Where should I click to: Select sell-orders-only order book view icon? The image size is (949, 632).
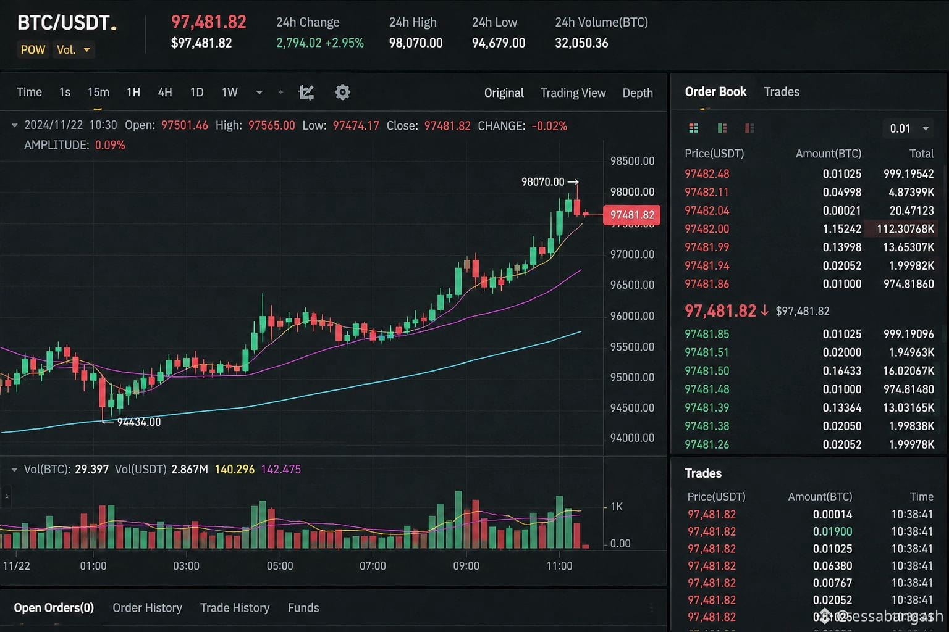point(749,128)
